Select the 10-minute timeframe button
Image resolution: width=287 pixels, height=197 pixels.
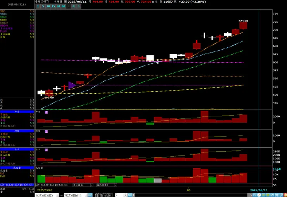(x=48, y=6)
